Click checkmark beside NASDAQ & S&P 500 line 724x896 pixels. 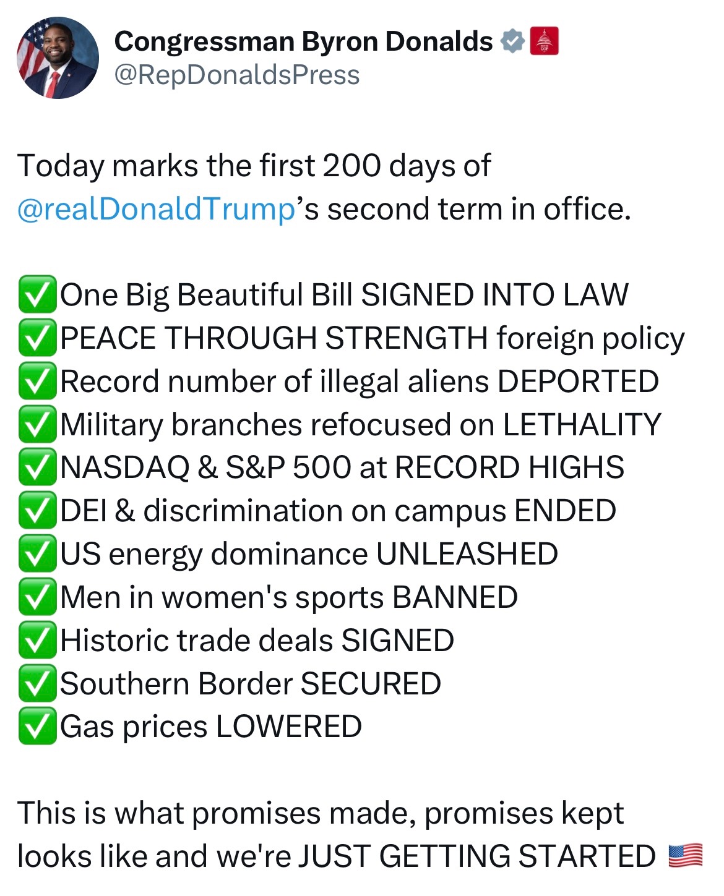coord(37,467)
